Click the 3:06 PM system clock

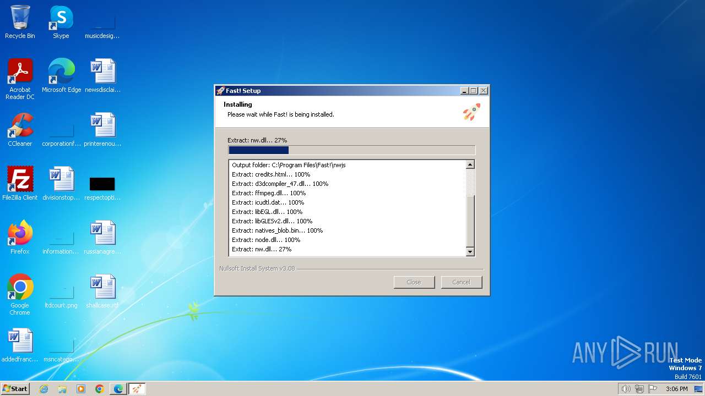click(x=676, y=389)
